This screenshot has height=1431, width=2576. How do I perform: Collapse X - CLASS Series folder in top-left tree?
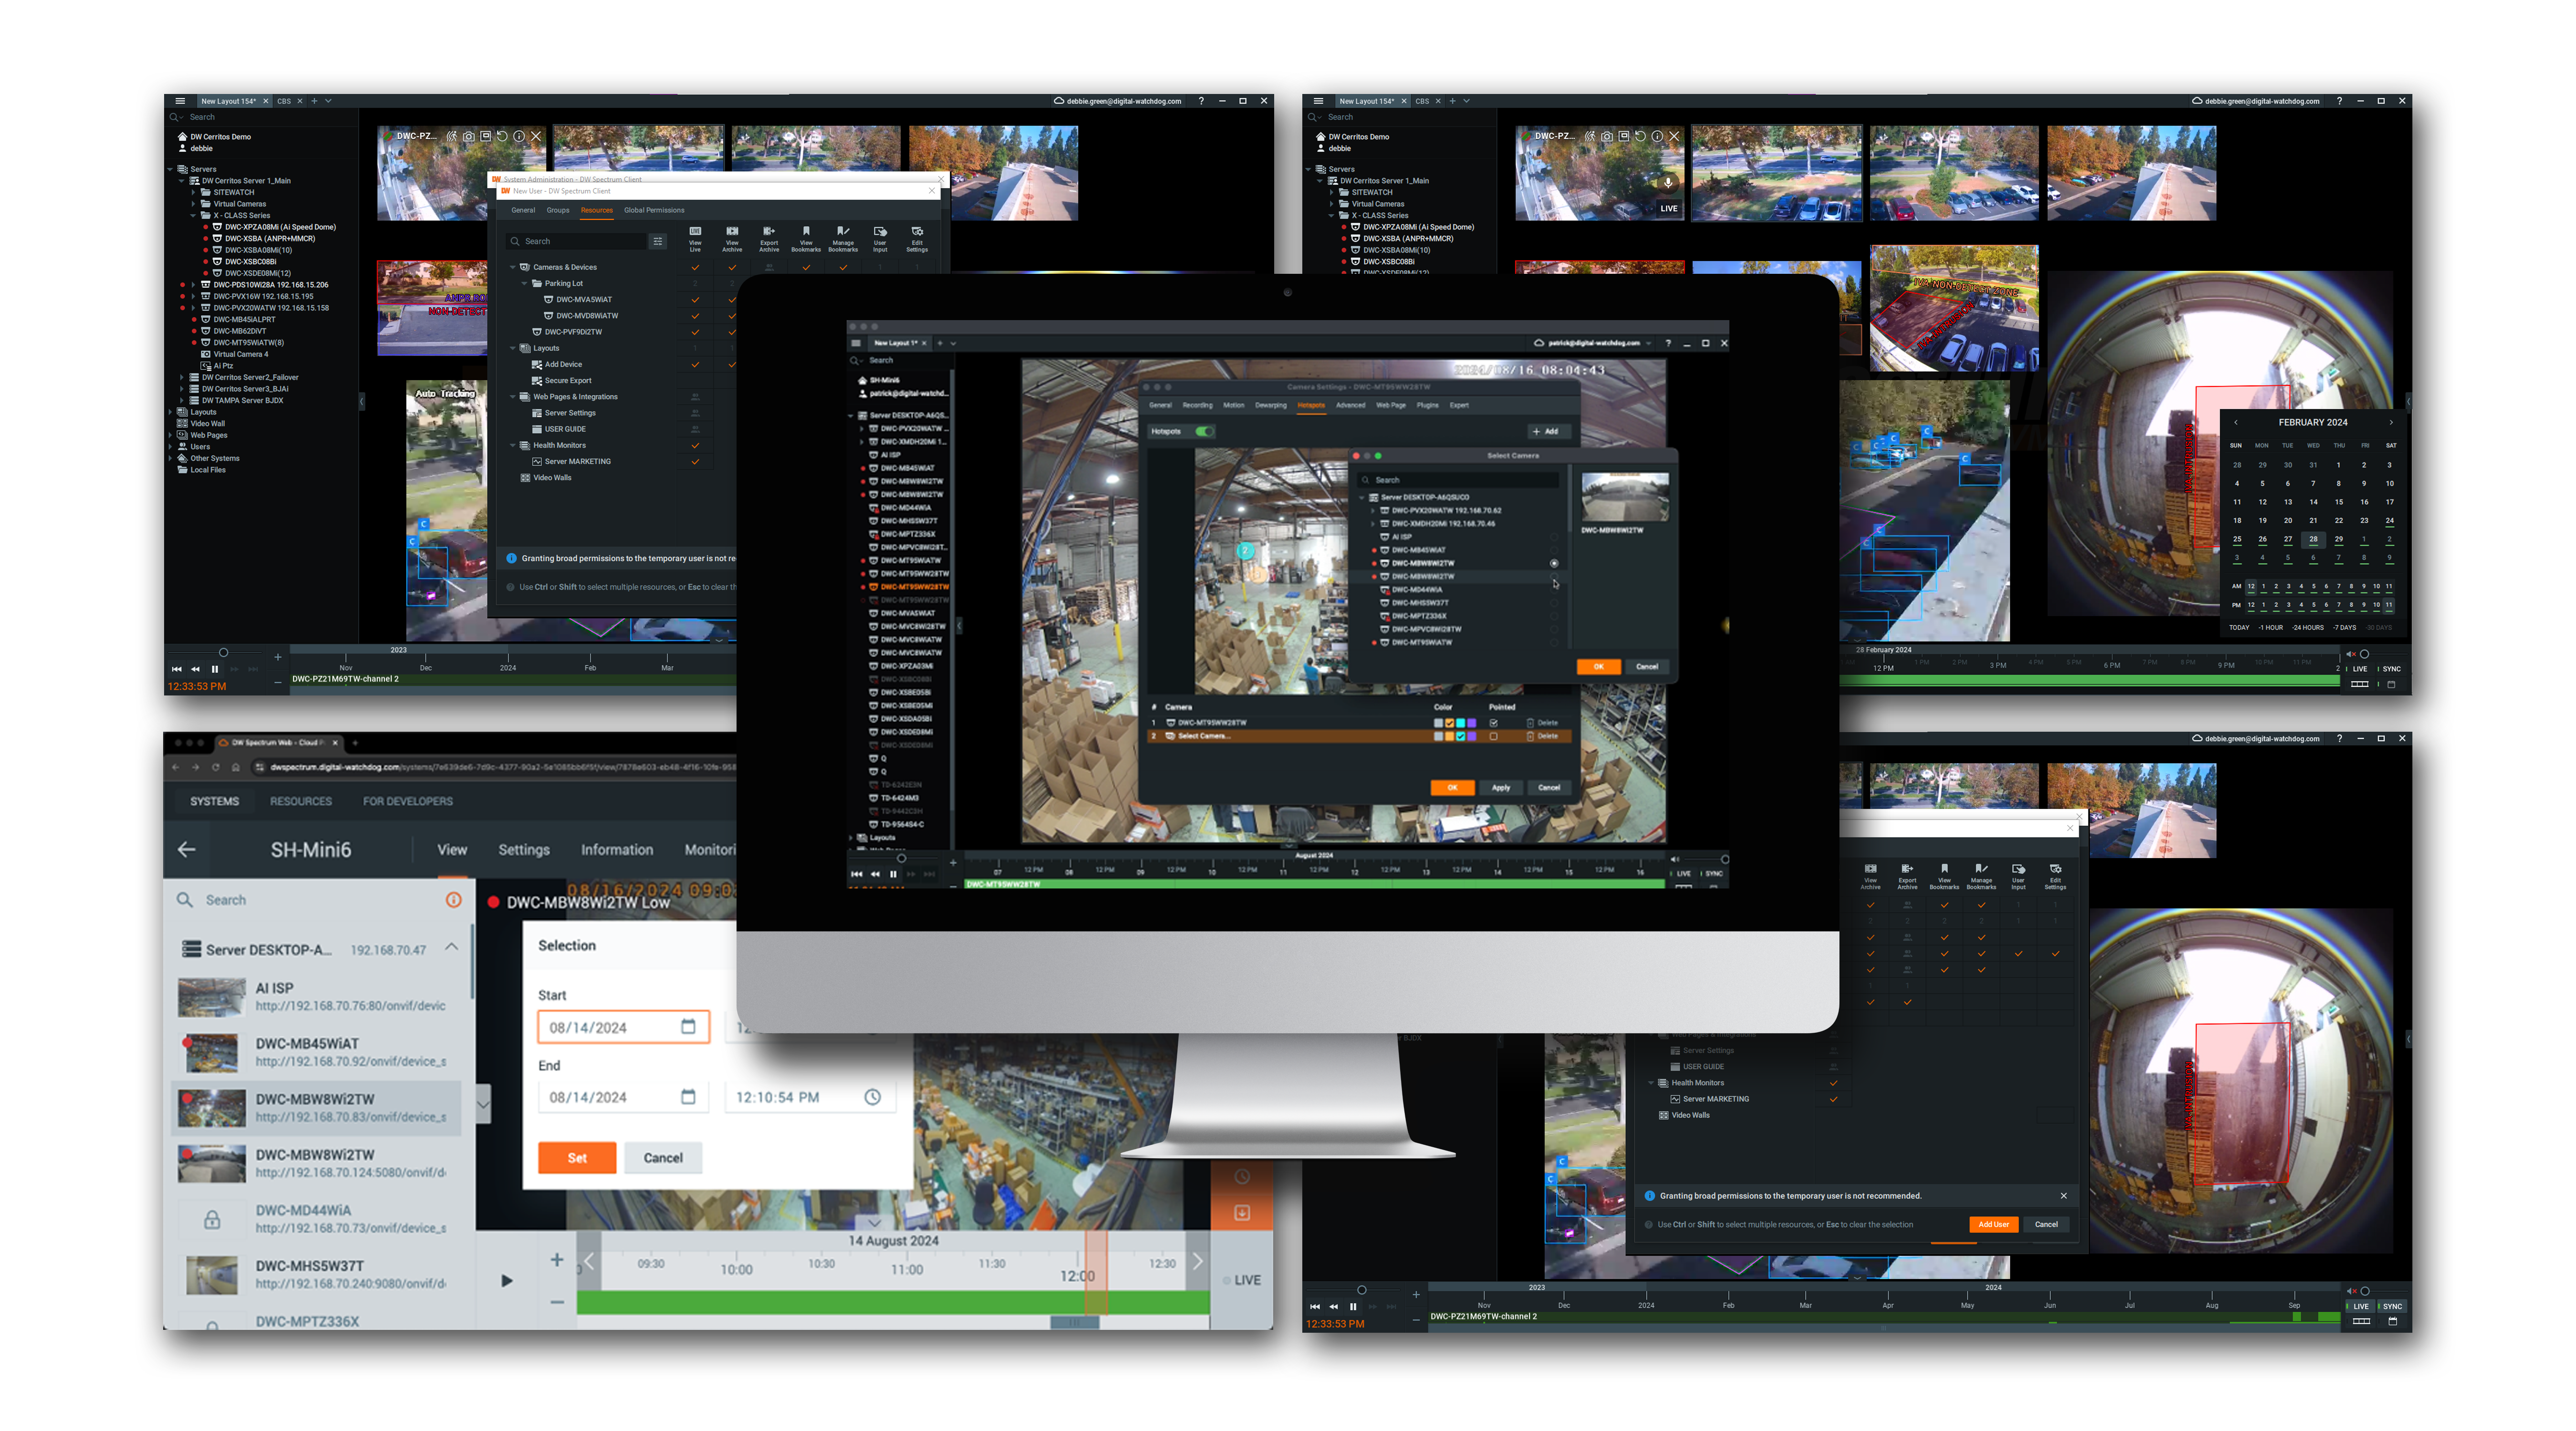pyautogui.click(x=193, y=215)
